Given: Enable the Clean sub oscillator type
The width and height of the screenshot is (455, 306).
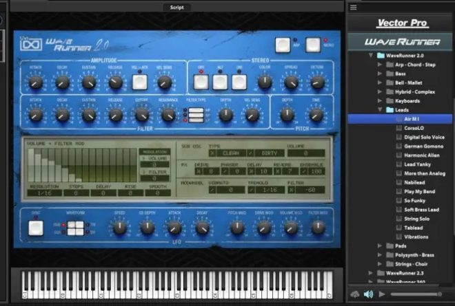Looking at the screenshot, I should [x=212, y=153].
